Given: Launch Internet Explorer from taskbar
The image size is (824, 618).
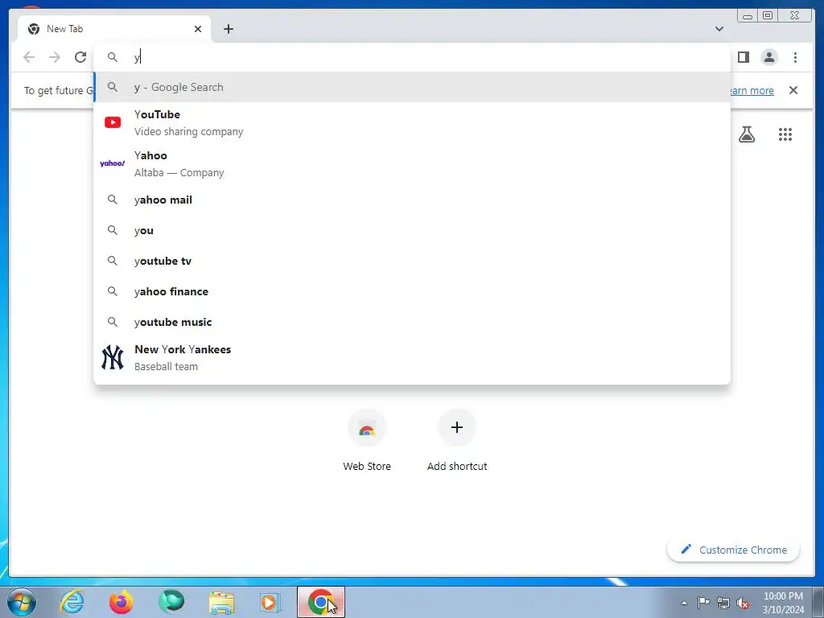Looking at the screenshot, I should 72,602.
